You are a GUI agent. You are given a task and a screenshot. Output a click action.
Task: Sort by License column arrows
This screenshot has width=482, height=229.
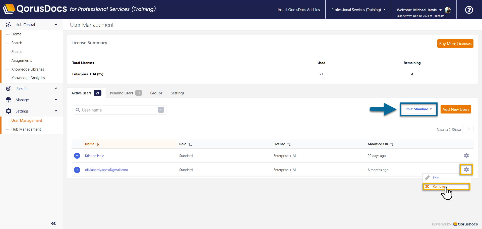point(289,144)
